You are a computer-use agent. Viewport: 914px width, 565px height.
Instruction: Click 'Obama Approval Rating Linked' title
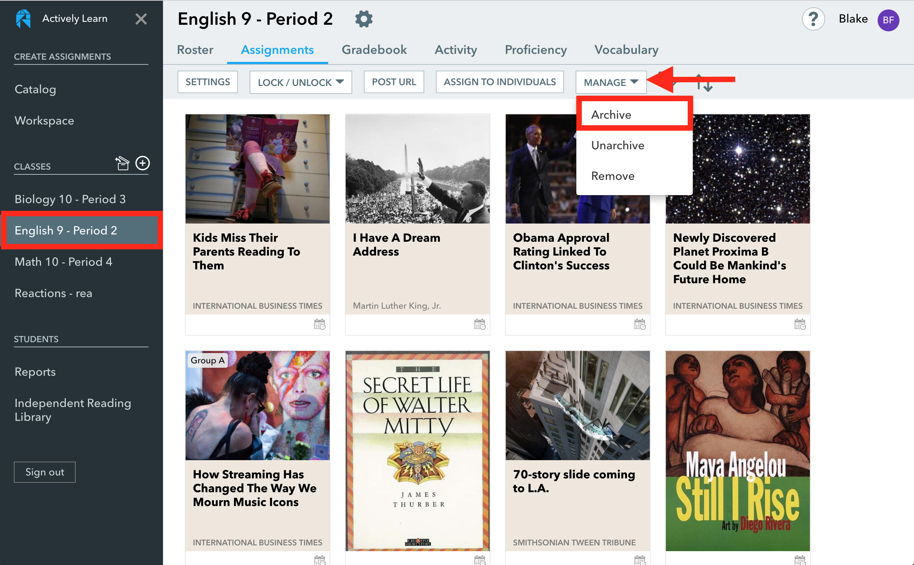coord(561,252)
